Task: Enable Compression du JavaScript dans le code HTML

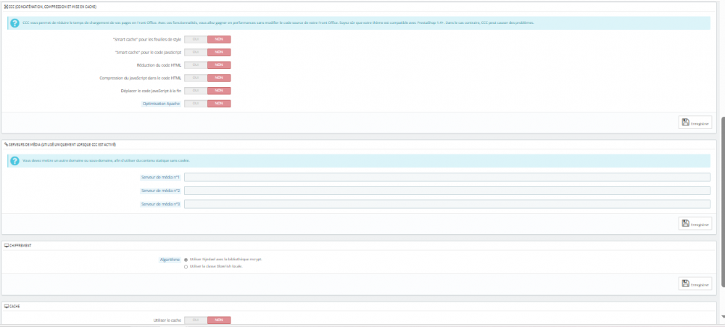Action: pyautogui.click(x=196, y=78)
